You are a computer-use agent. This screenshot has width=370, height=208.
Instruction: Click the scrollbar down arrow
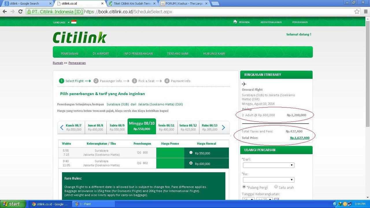pos(368,198)
